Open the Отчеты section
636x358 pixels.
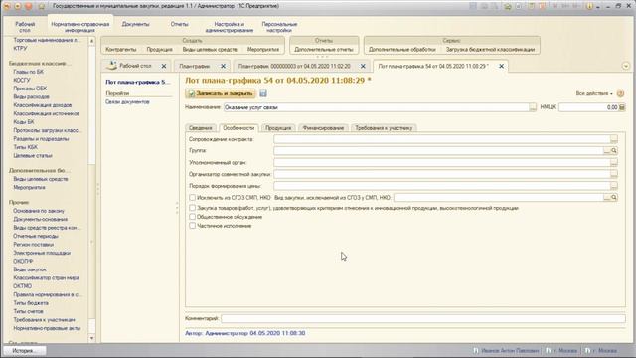(179, 24)
